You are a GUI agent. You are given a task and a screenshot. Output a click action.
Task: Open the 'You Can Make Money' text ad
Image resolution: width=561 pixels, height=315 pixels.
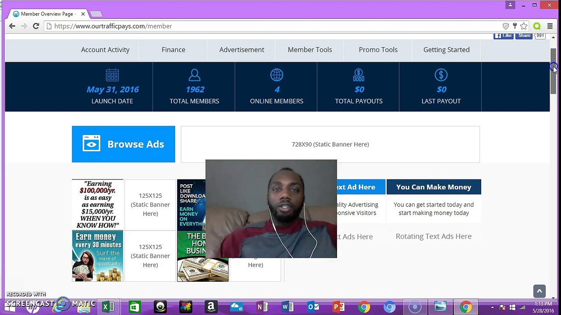pos(434,187)
